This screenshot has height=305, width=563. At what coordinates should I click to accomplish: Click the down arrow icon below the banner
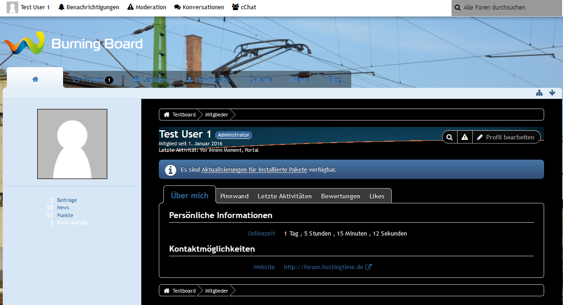(x=552, y=93)
